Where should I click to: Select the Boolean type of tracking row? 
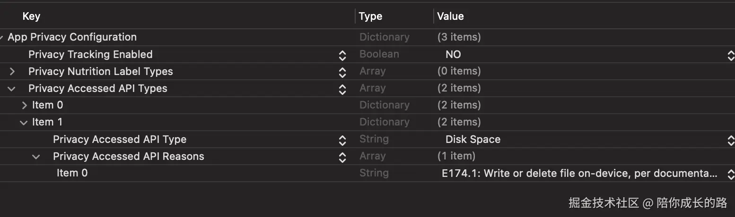(379, 54)
